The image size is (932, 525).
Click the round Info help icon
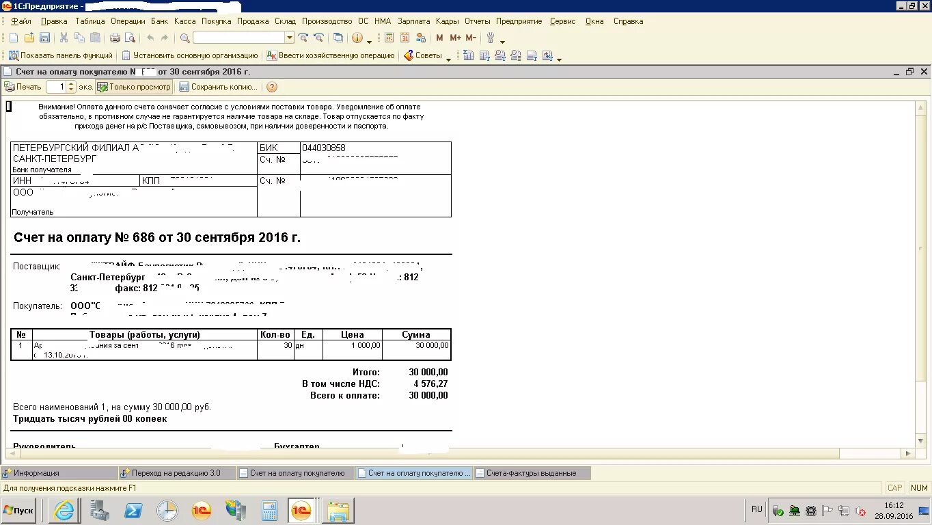click(x=357, y=38)
